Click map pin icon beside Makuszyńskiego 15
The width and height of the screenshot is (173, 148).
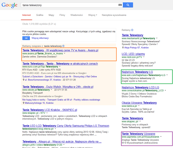coord(24,103)
